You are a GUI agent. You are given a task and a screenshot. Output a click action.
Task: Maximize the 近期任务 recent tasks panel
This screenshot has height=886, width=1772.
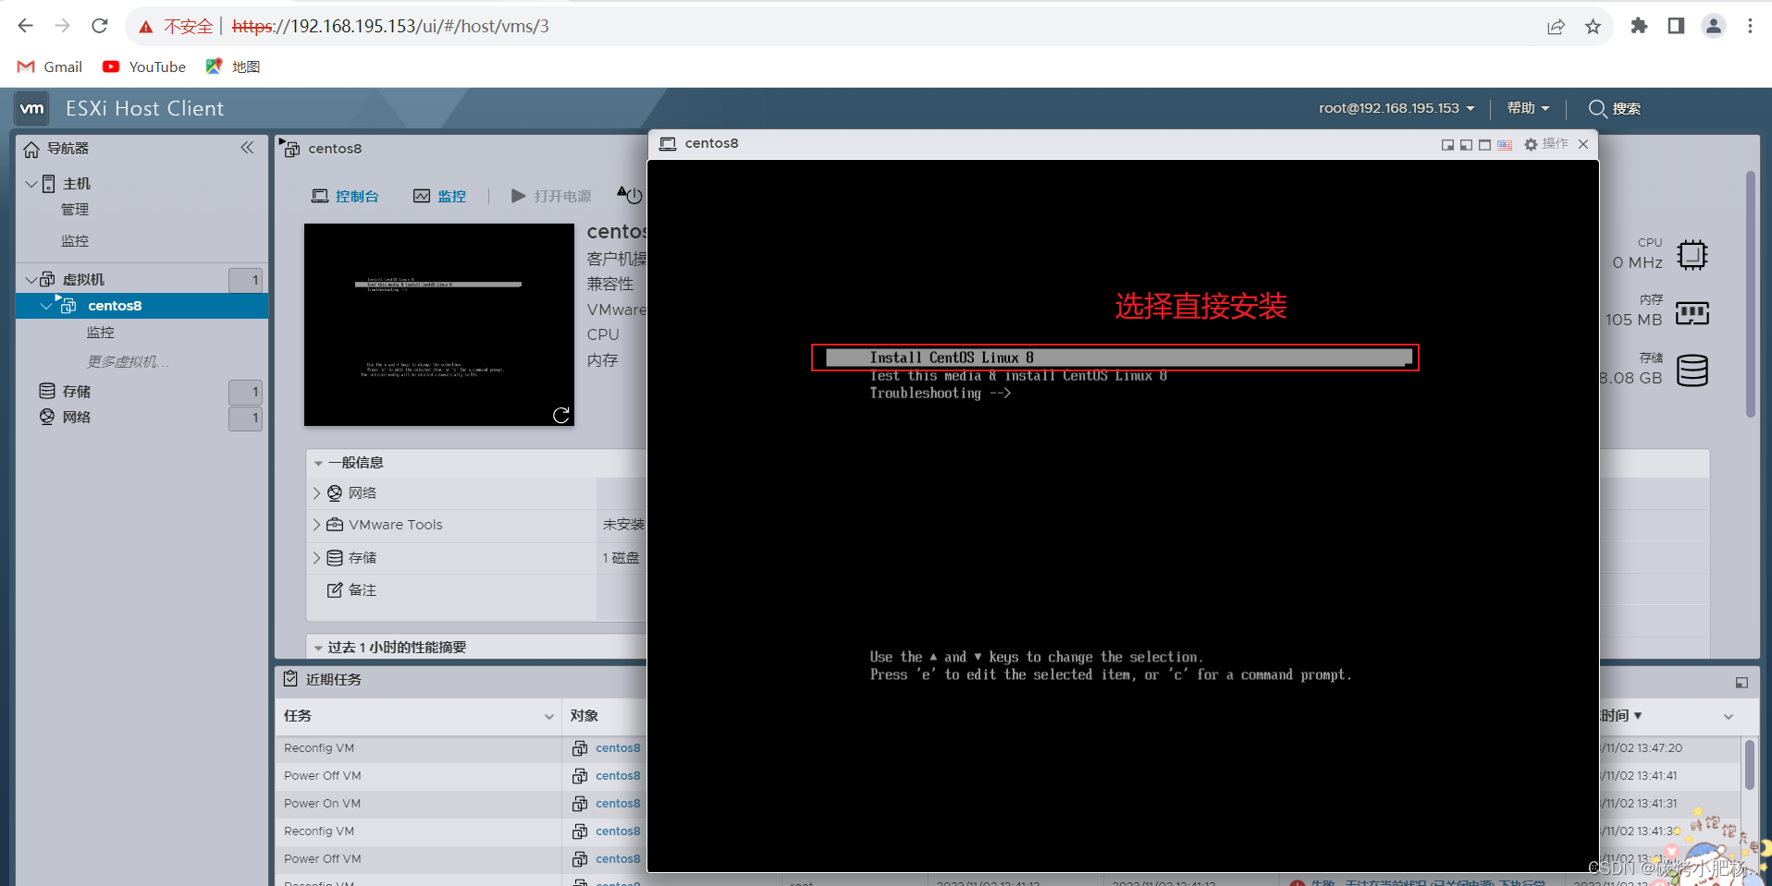pos(1741,683)
